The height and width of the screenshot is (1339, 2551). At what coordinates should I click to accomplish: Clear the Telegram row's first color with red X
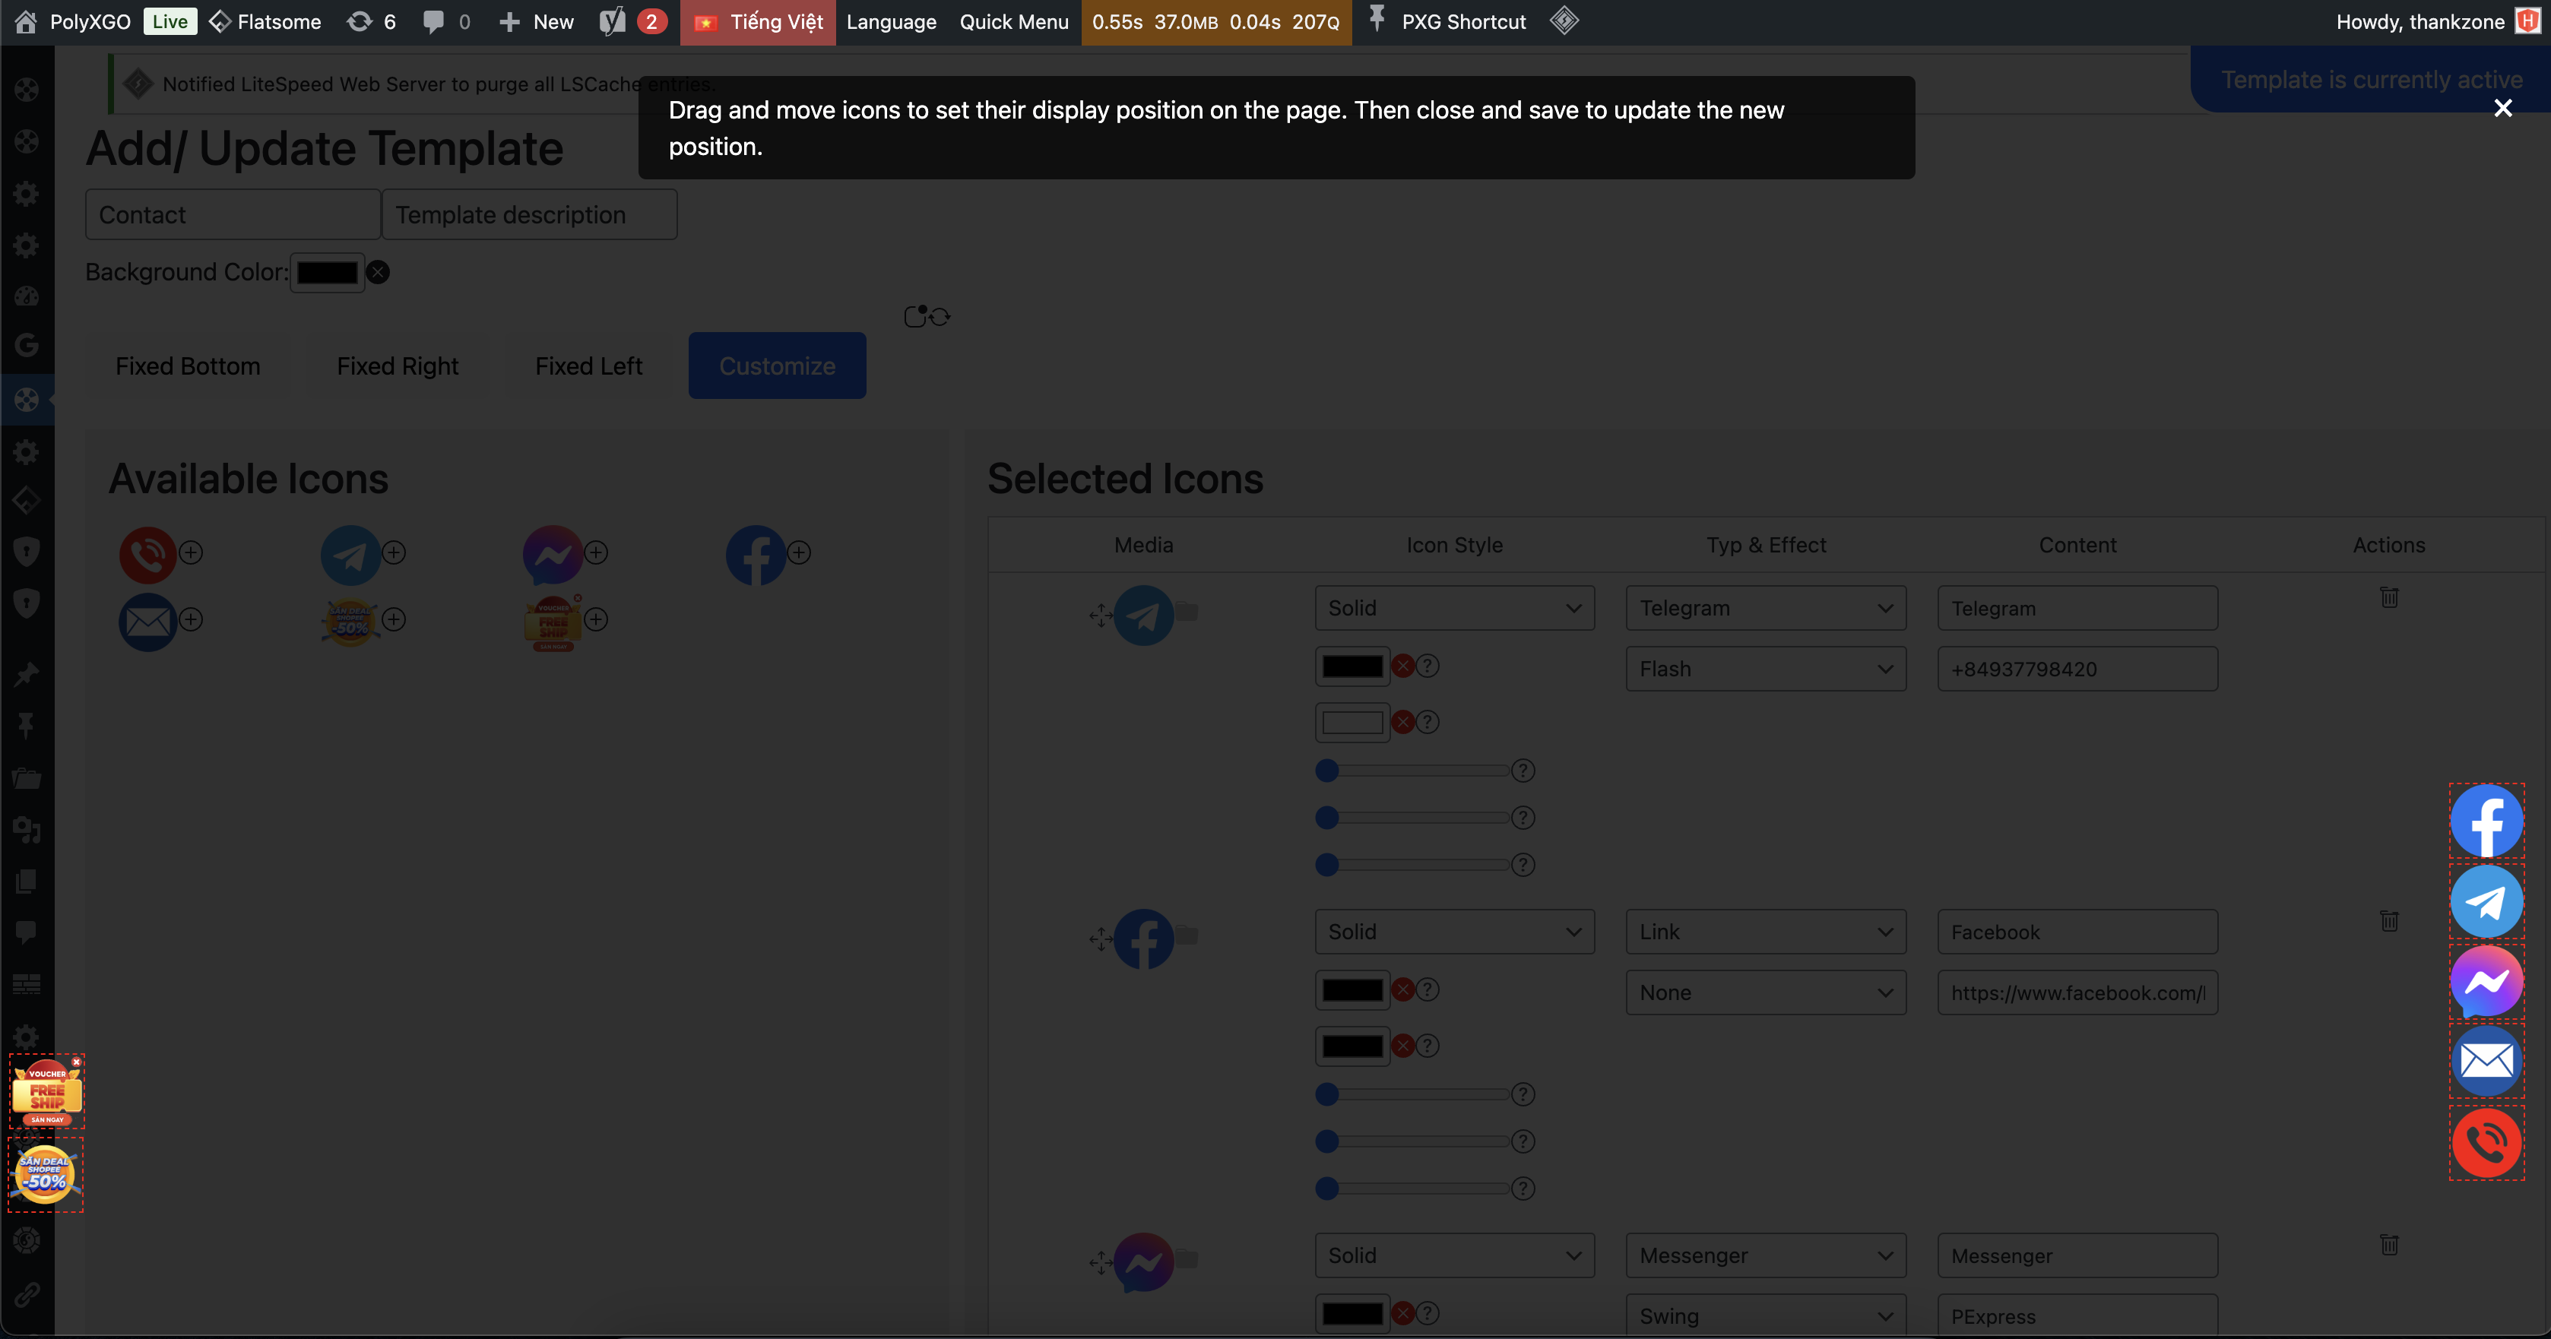[1403, 666]
